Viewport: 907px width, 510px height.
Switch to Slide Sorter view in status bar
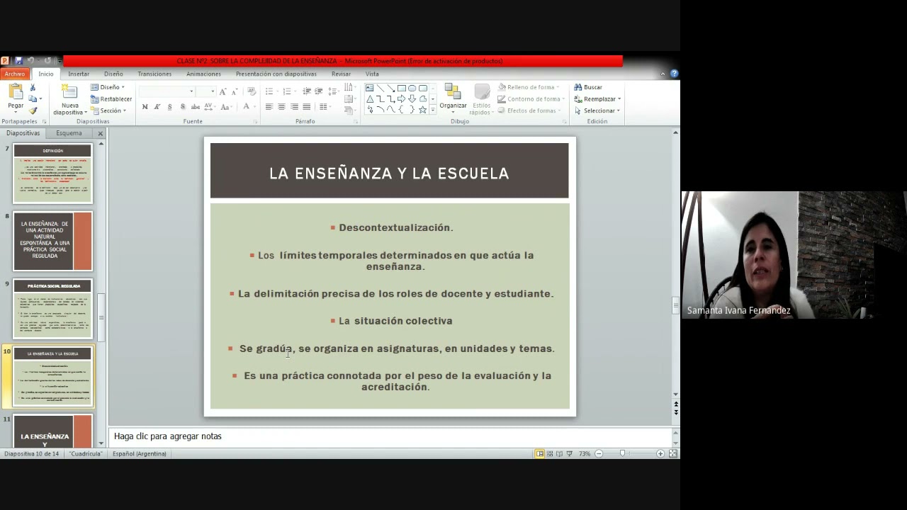pyautogui.click(x=550, y=453)
